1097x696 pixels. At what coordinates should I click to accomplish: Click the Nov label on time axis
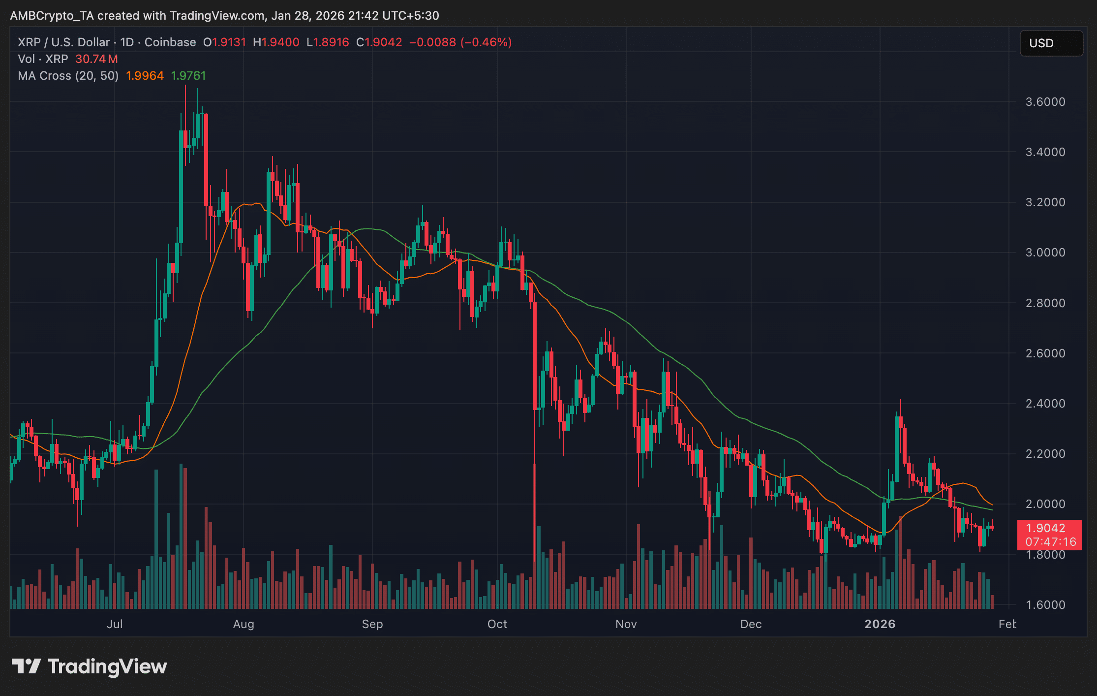pyautogui.click(x=625, y=624)
